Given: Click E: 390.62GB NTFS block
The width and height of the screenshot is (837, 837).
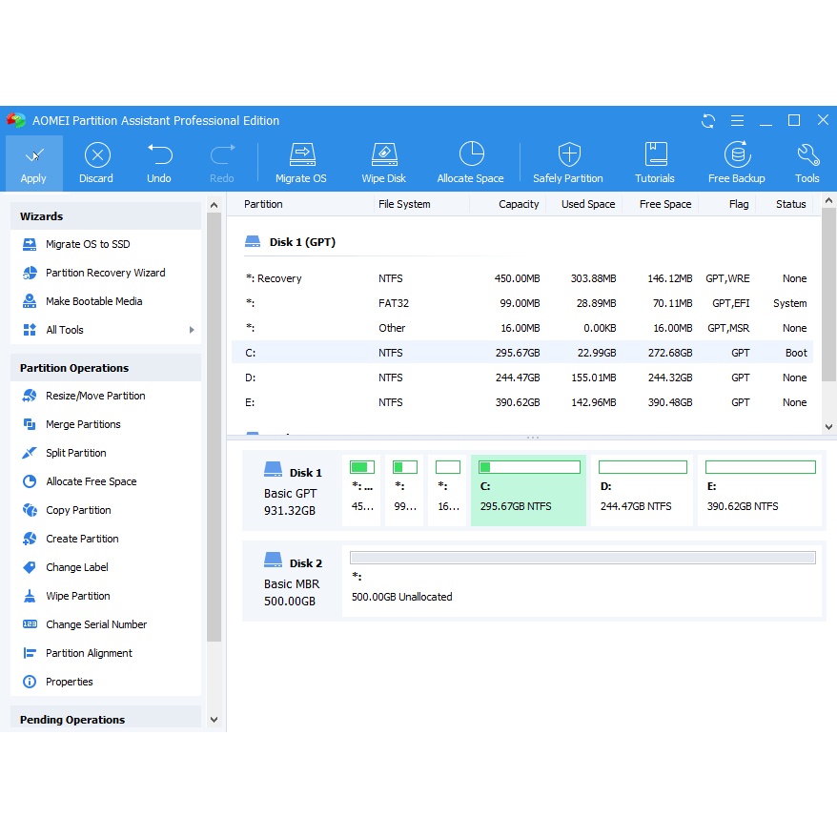Looking at the screenshot, I should point(760,491).
